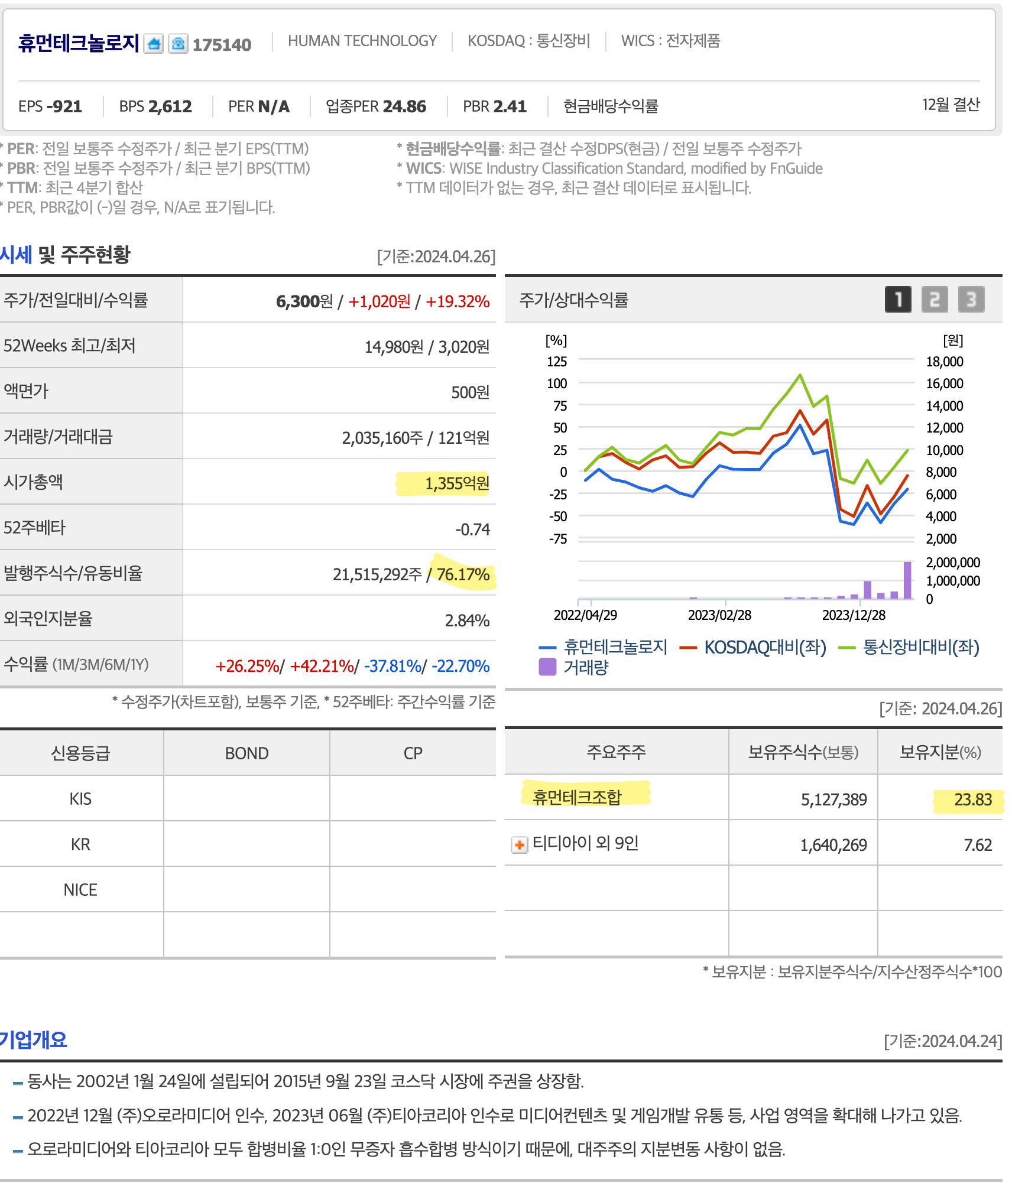
Task: Click the tallest purple volume bar
Action: [907, 580]
